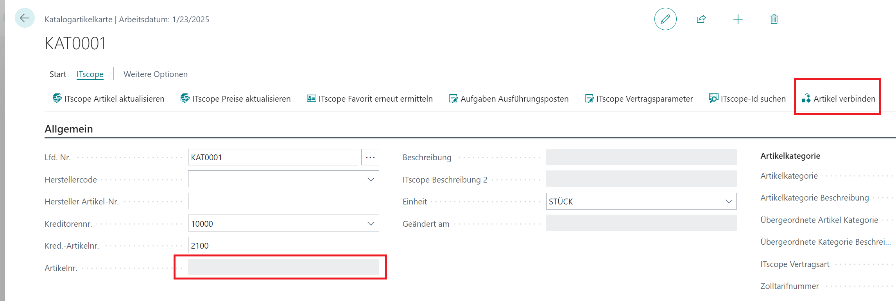Delete the record with the trash icon

(x=774, y=19)
